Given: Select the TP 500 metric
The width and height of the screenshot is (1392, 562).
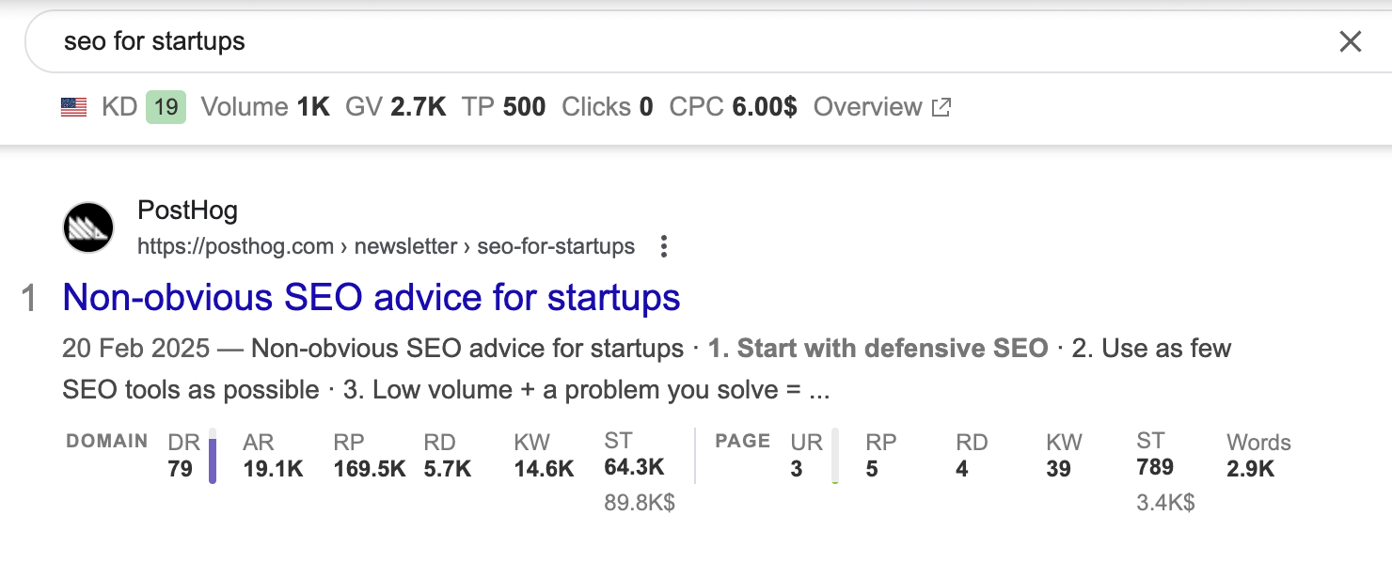Looking at the screenshot, I should 504,106.
